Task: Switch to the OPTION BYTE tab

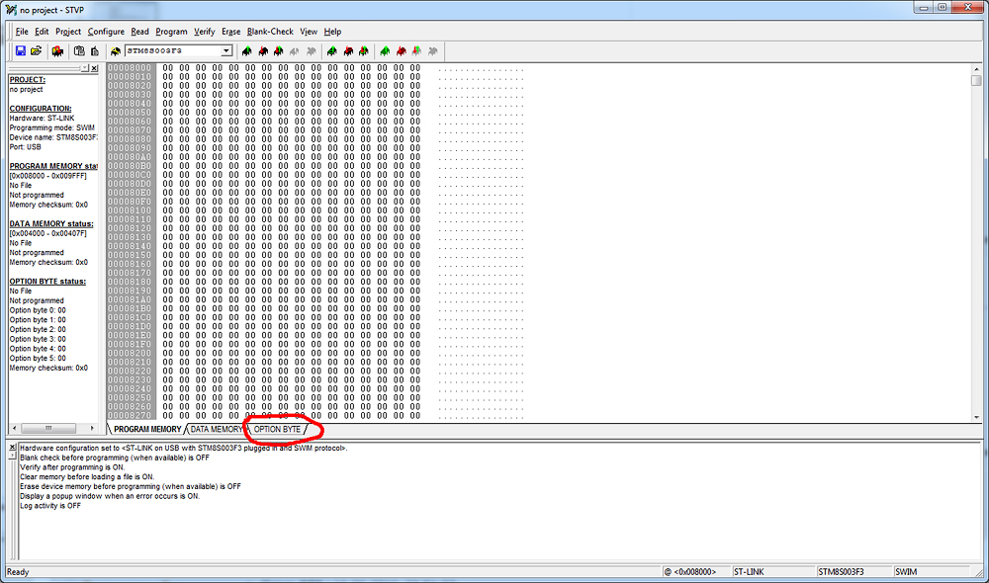Action: tap(278, 430)
